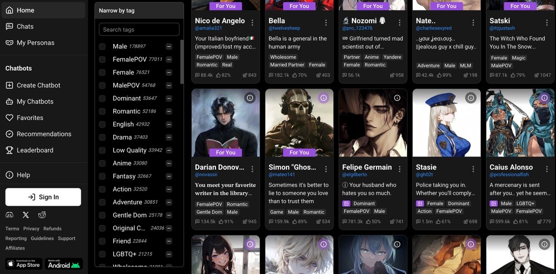Go to Chats in sidebar
Screen dimensions: 556x274
tap(25, 26)
